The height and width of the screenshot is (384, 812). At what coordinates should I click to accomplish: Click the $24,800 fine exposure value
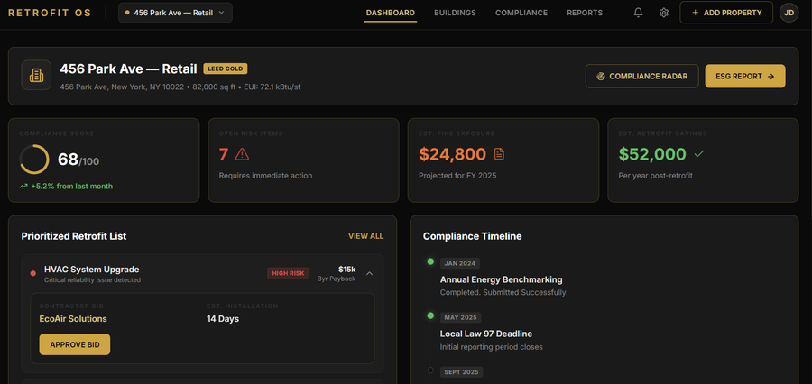(453, 154)
